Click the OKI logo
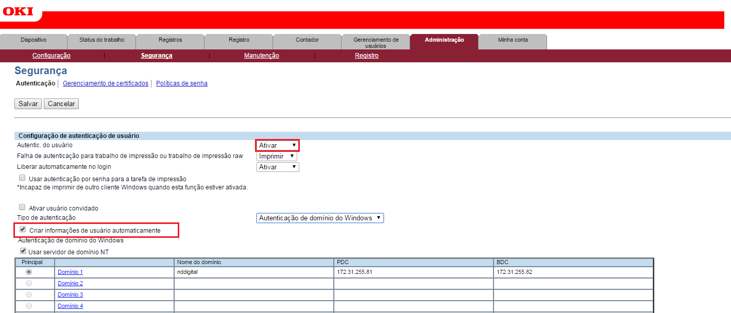 click(x=18, y=10)
